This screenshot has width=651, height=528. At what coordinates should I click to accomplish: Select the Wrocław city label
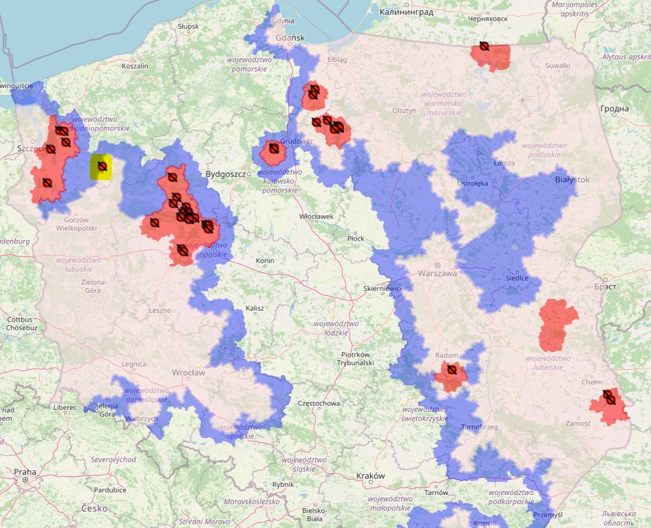pyautogui.click(x=189, y=373)
